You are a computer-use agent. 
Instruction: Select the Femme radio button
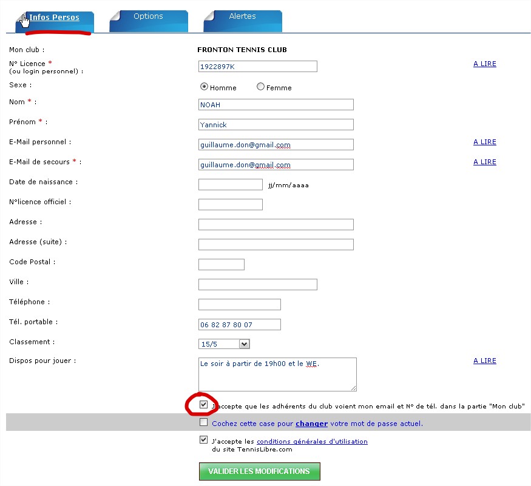tap(260, 87)
